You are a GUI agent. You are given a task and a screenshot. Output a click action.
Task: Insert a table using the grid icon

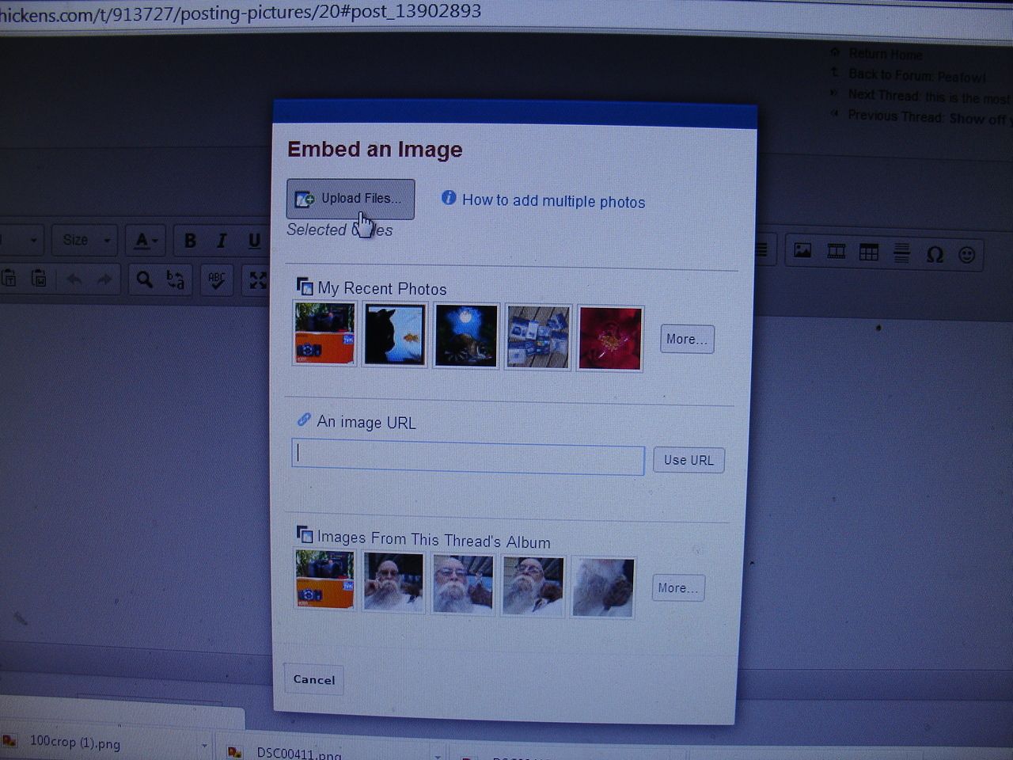(x=869, y=253)
